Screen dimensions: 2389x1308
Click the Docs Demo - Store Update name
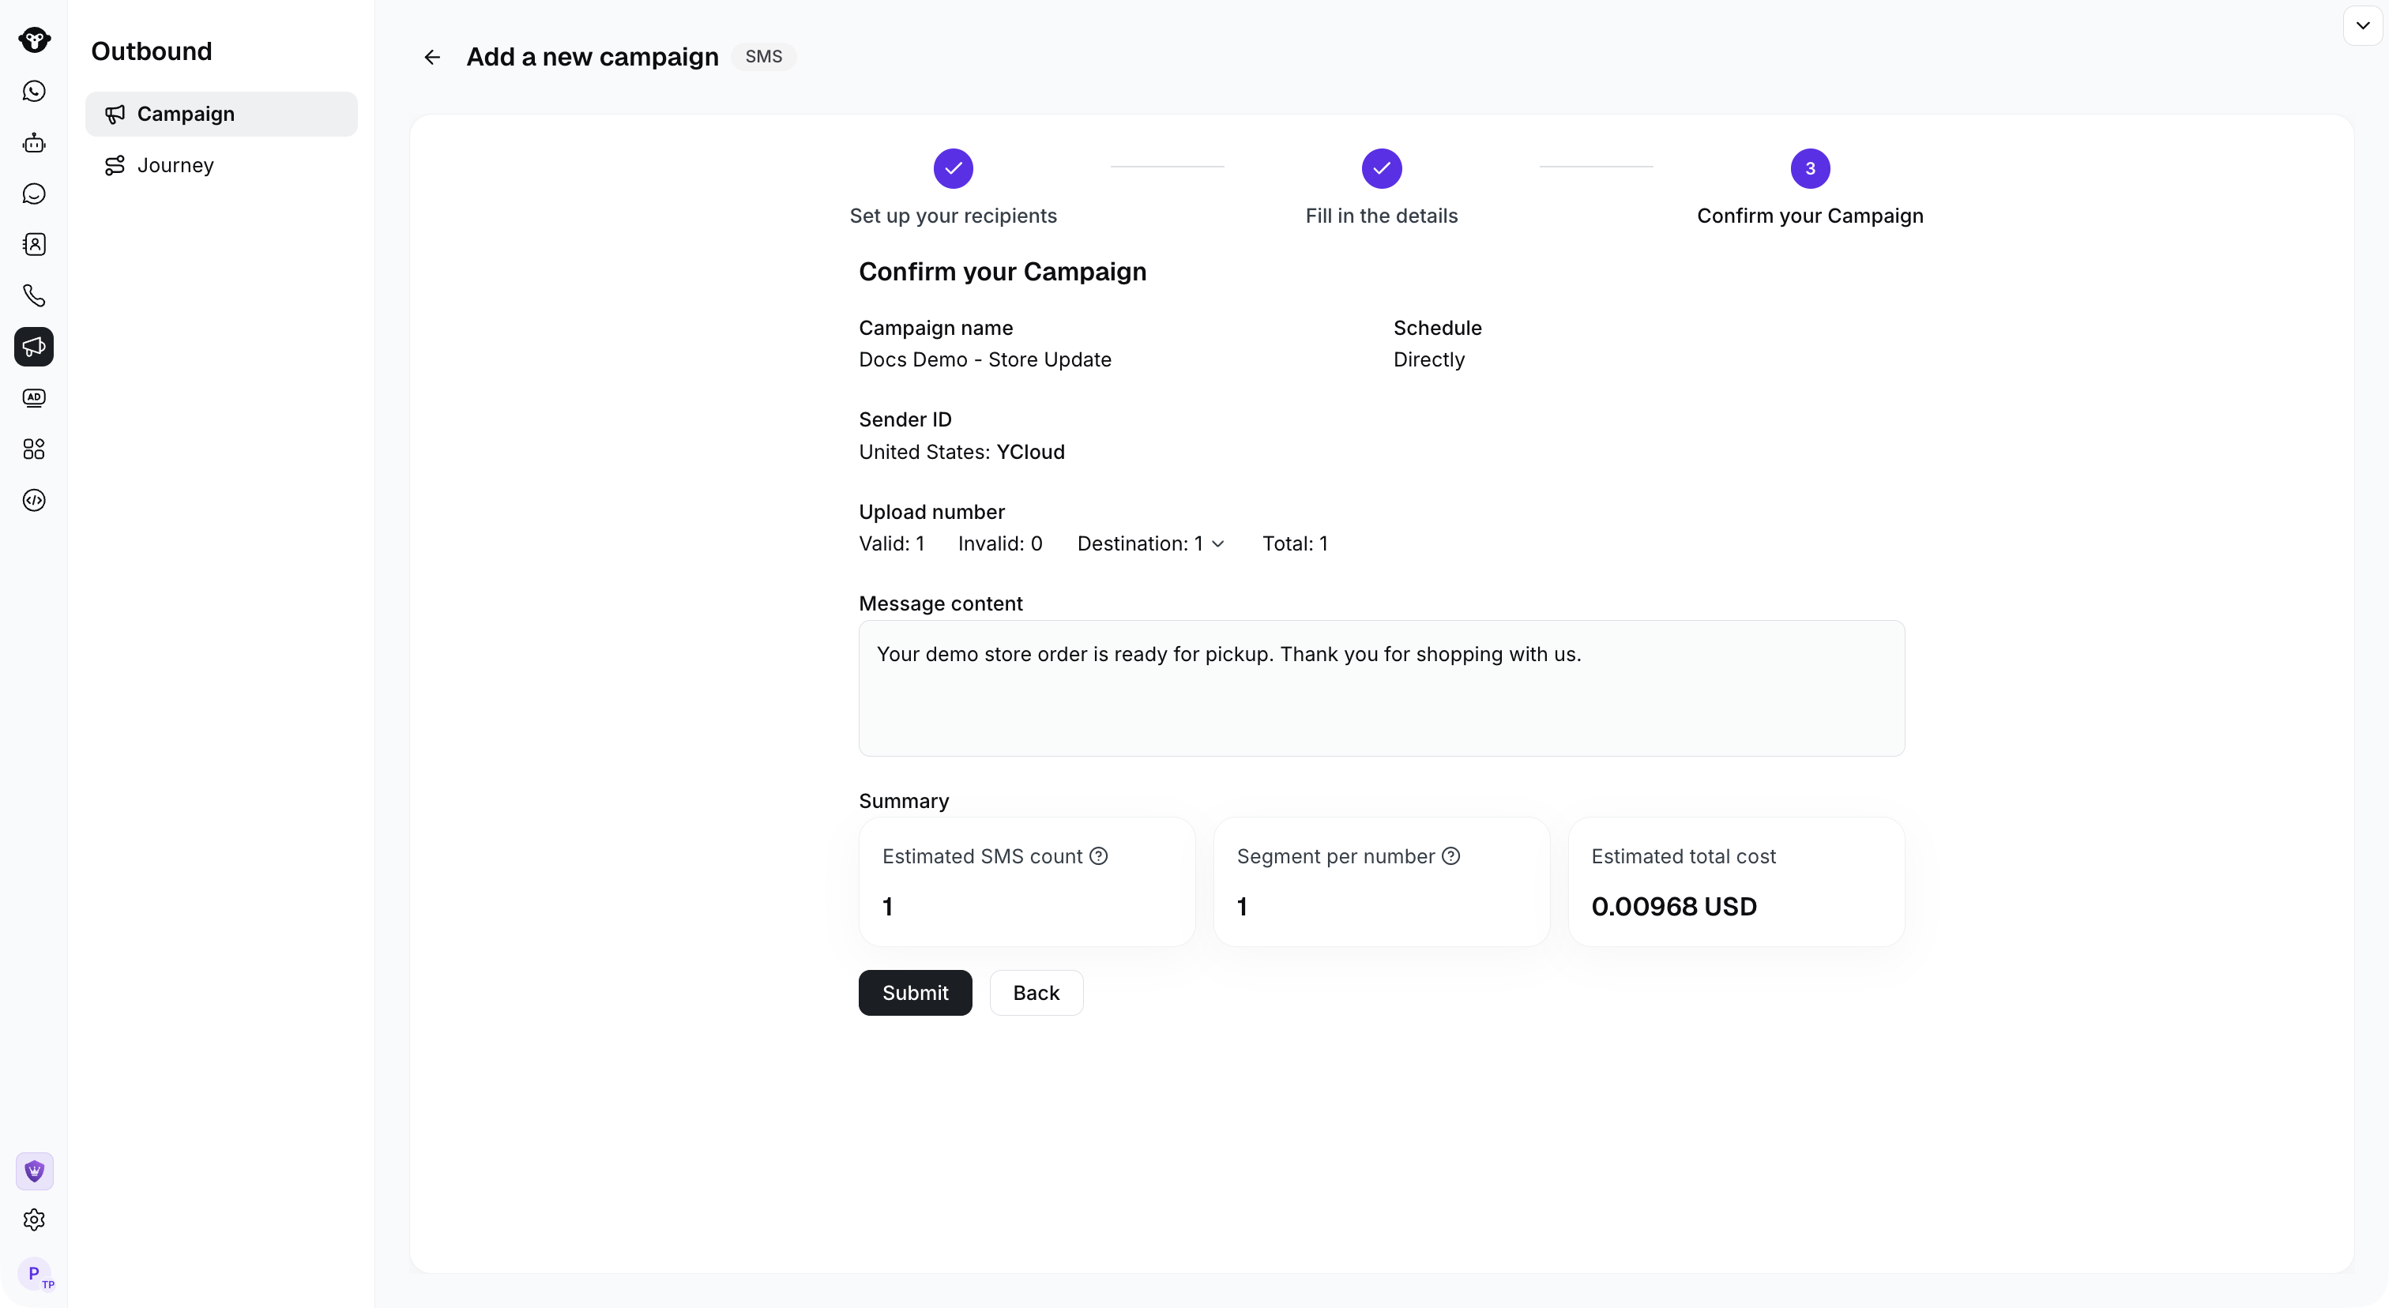tap(985, 359)
